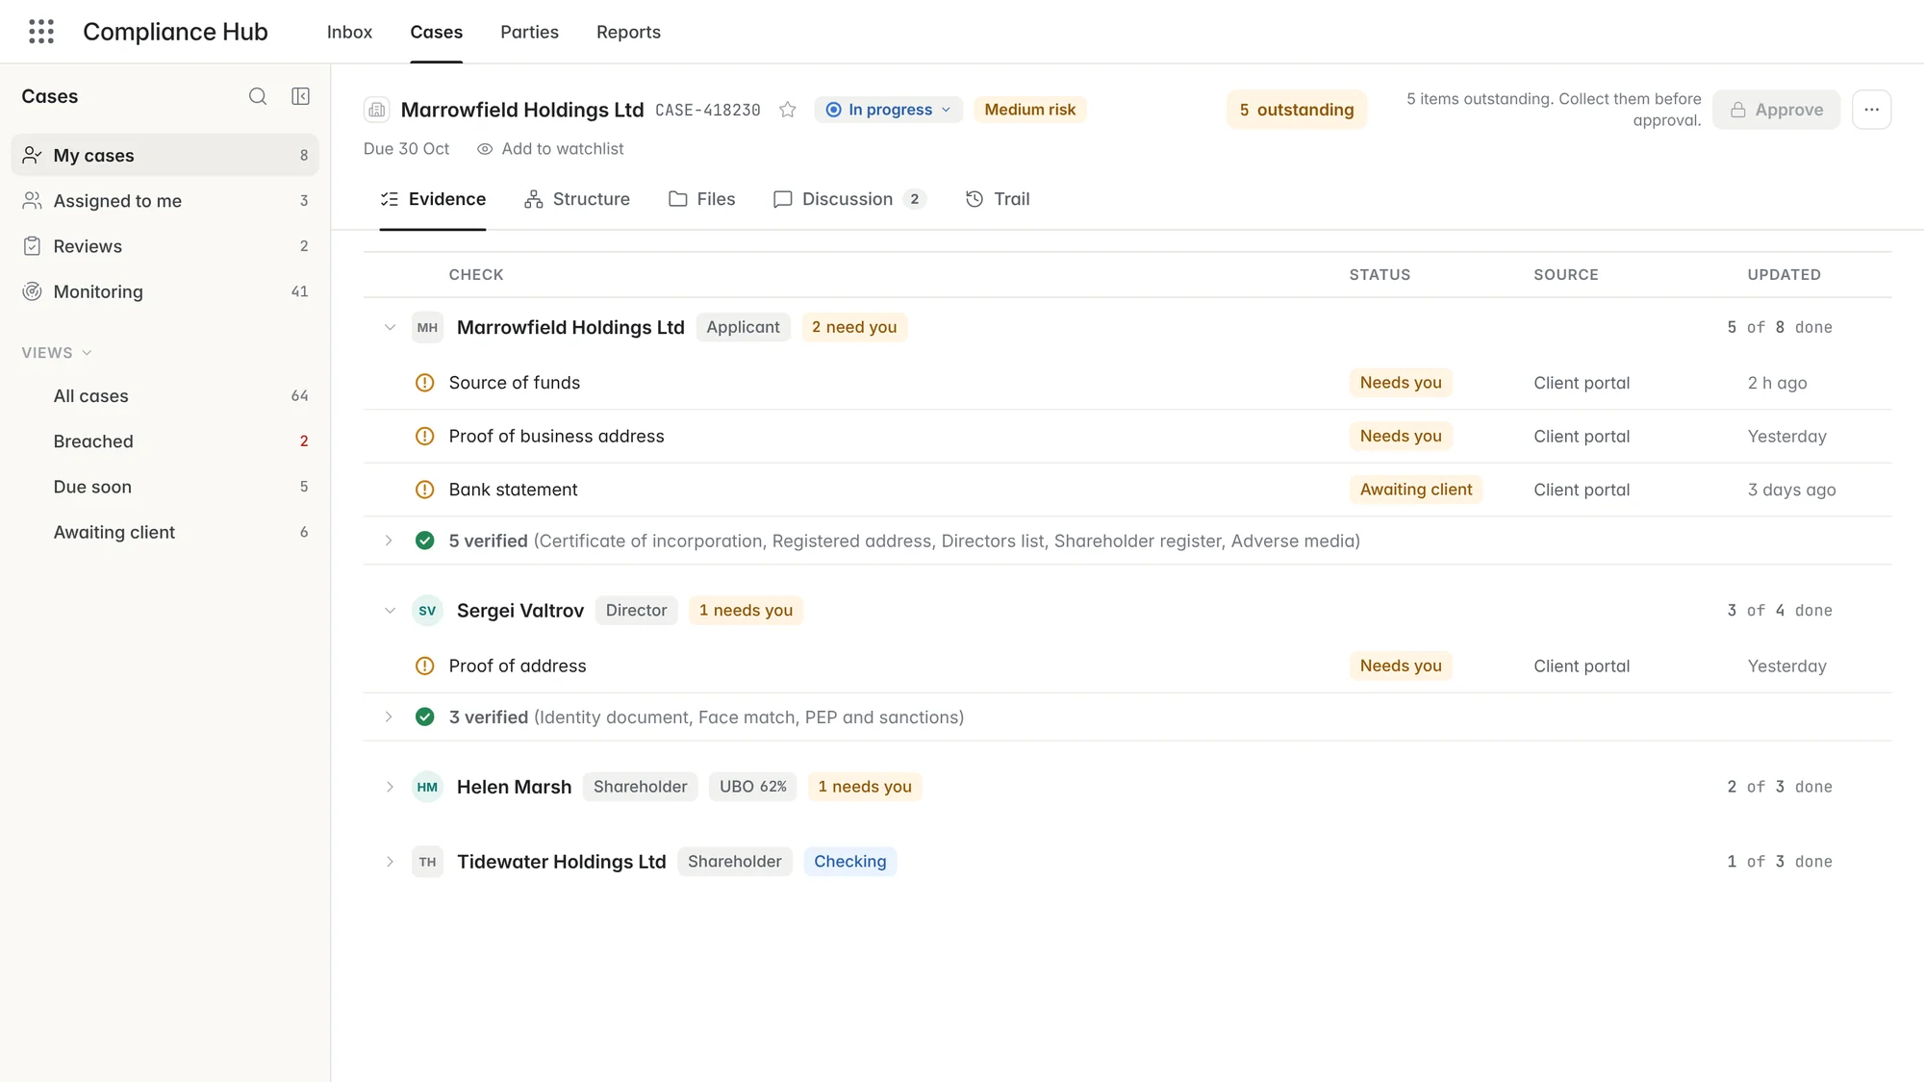Star the Marrowfield Holdings case
This screenshot has height=1082, width=1924.
pyautogui.click(x=788, y=110)
